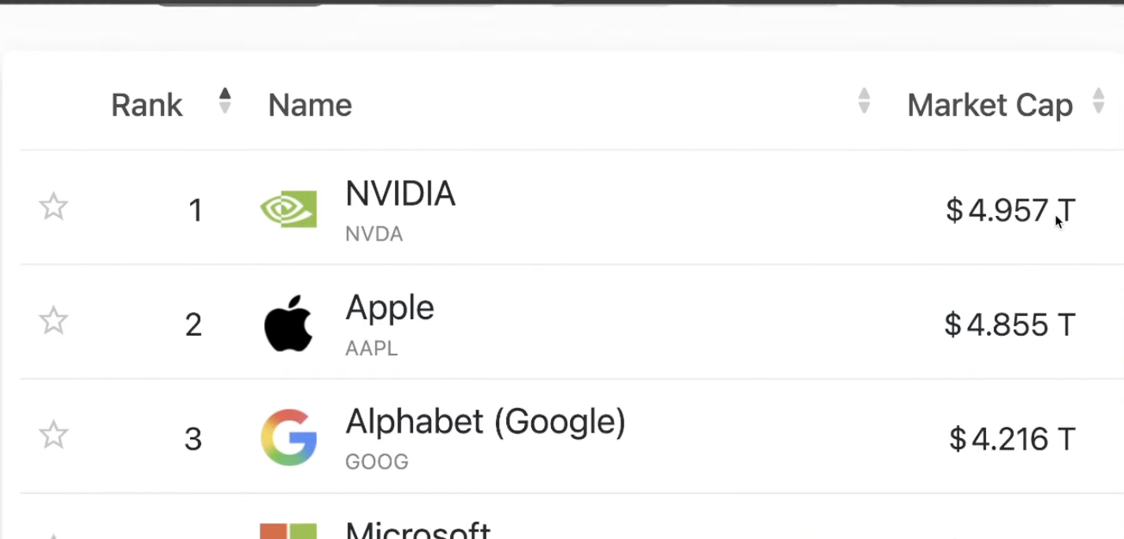Sort table by Name arrows
This screenshot has width=1124, height=539.
pyautogui.click(x=864, y=101)
